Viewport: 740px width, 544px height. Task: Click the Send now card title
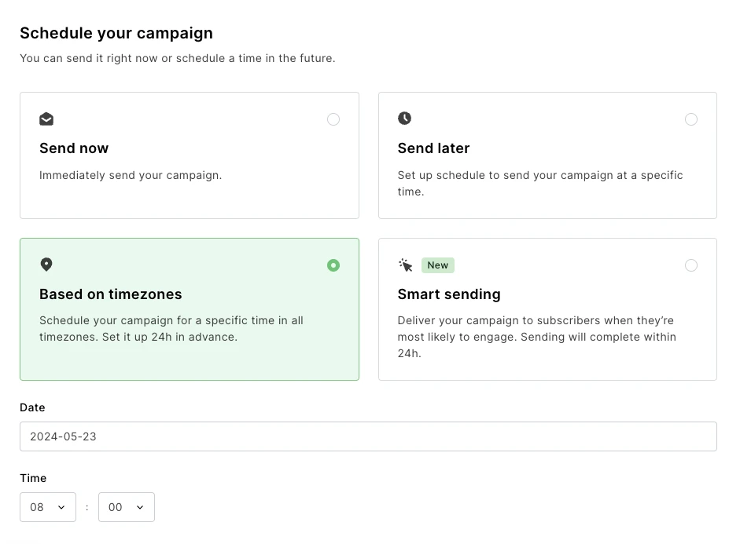click(x=74, y=148)
